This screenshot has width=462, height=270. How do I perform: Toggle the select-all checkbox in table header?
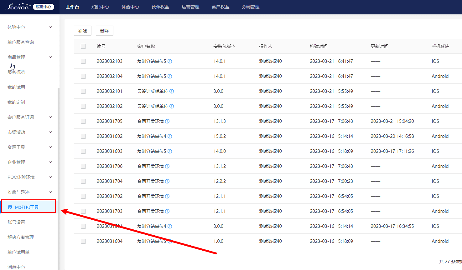click(x=83, y=46)
